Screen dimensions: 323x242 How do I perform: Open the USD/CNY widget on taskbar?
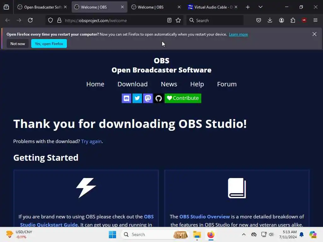pyautogui.click(x=19, y=234)
